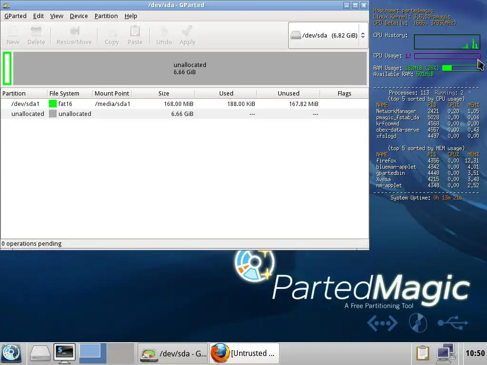Image resolution: width=487 pixels, height=365 pixels.
Task: Sort by the Size column header
Action: (164, 94)
